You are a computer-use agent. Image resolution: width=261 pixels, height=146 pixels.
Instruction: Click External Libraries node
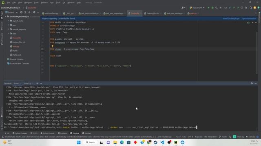pyautogui.click(x=16, y=59)
